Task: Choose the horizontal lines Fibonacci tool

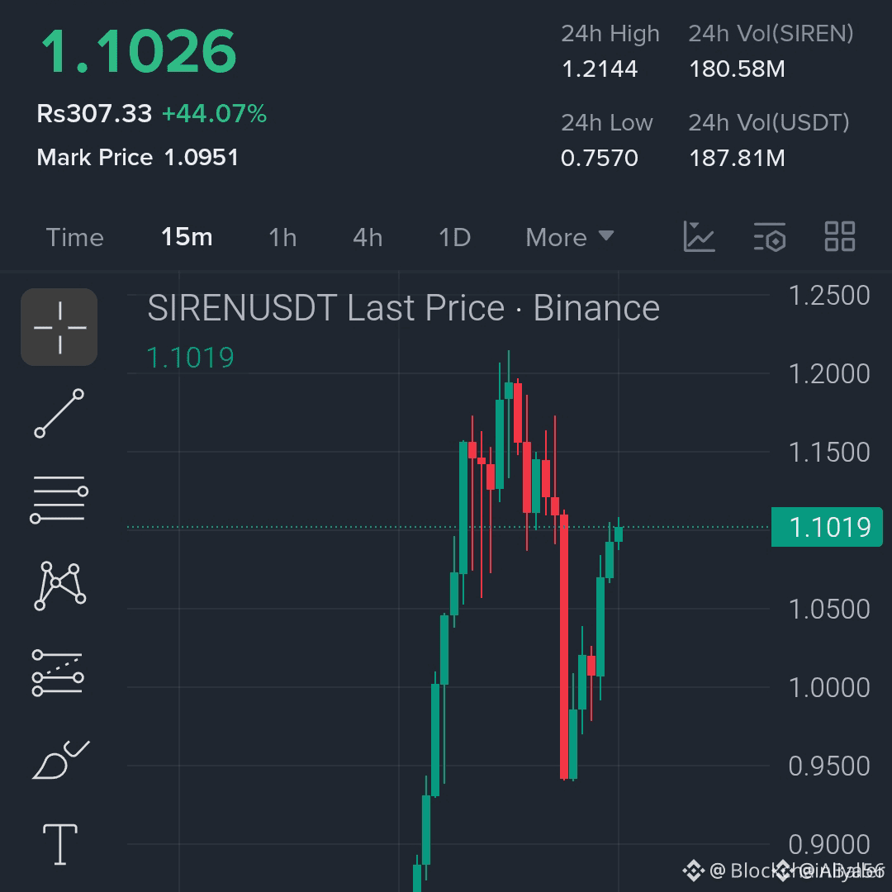Action: coord(59,499)
